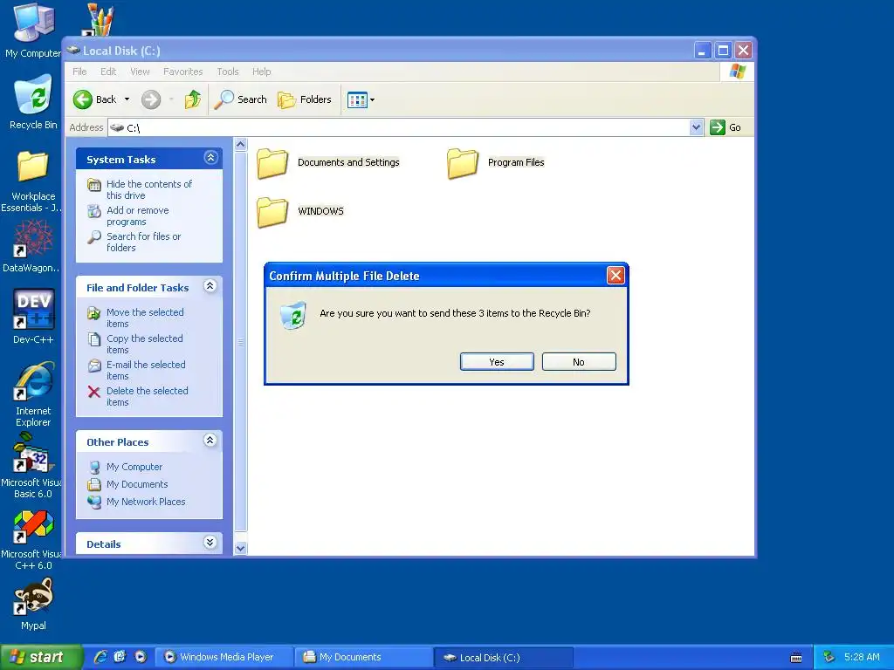Select My Computer desktop icon
The width and height of the screenshot is (894, 670).
coord(33,23)
